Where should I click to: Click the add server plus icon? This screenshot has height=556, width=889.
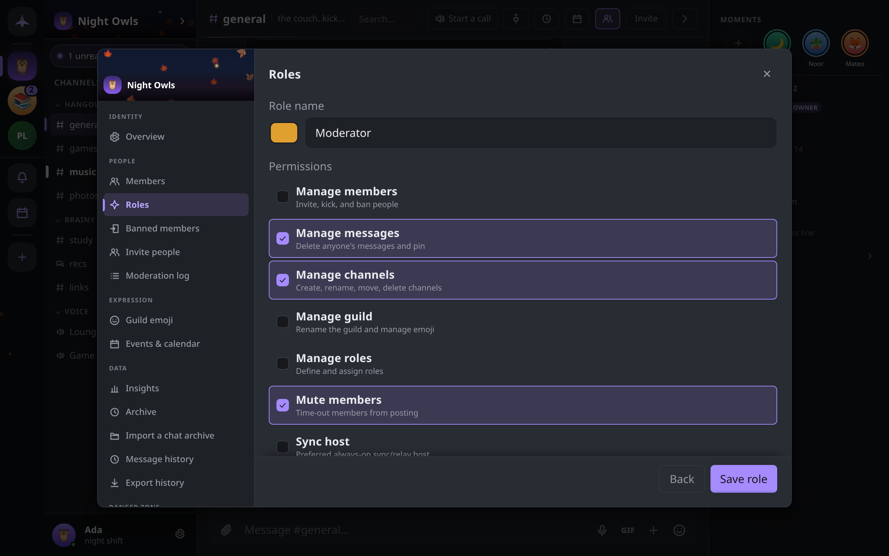pos(22,257)
